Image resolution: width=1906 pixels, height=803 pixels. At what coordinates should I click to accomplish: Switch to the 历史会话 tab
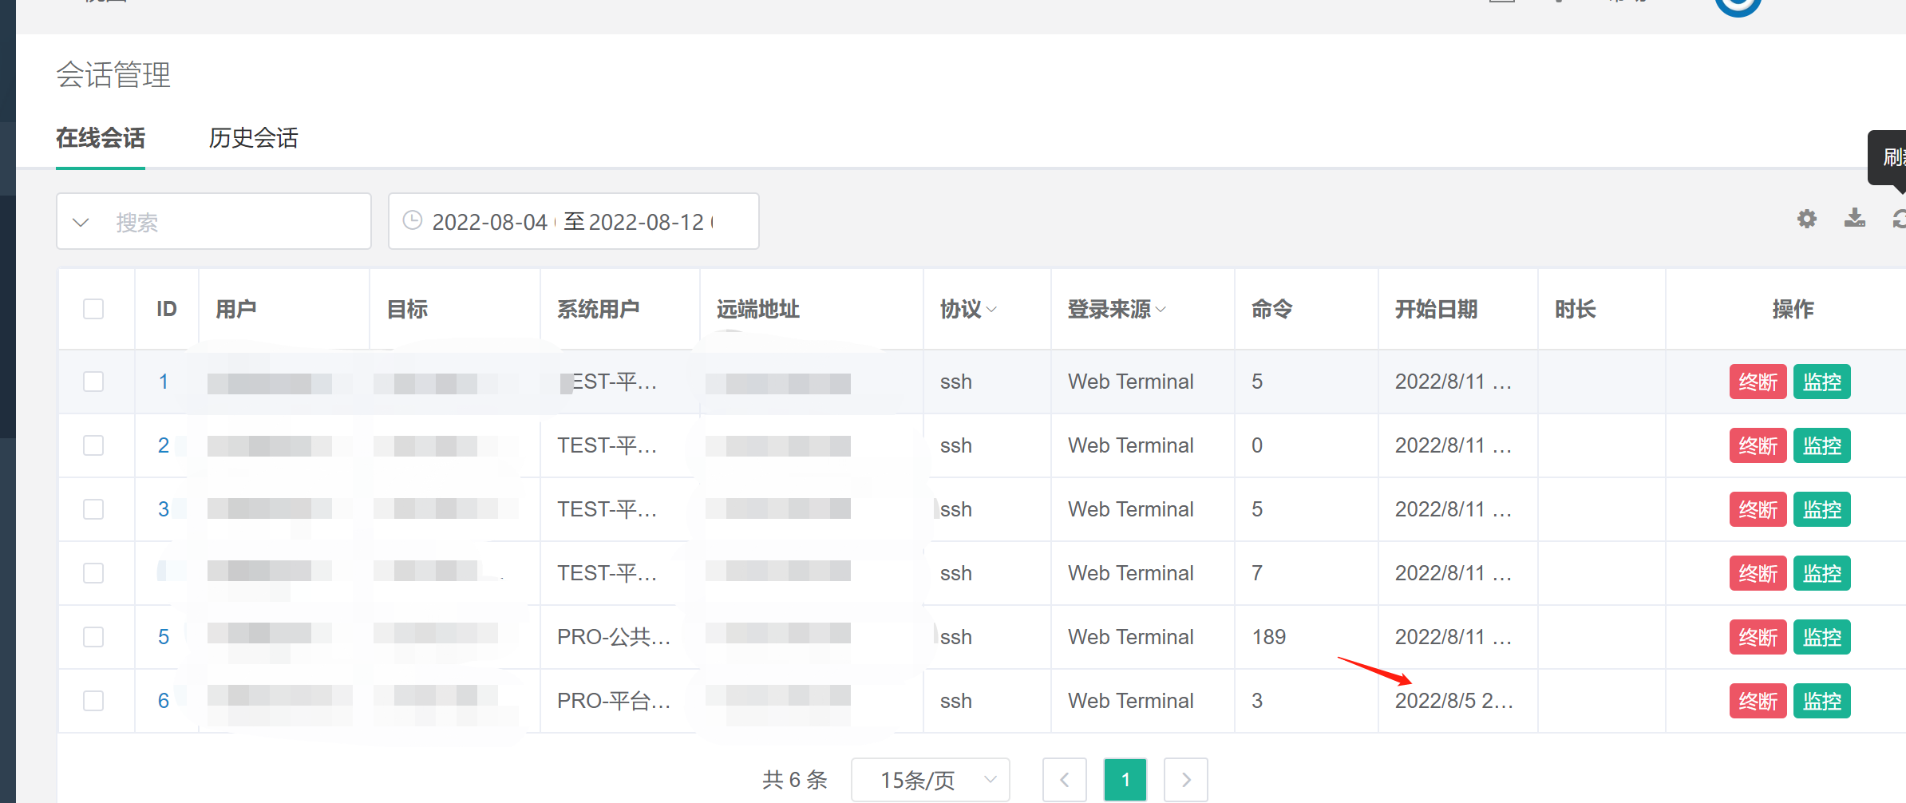[x=254, y=138]
